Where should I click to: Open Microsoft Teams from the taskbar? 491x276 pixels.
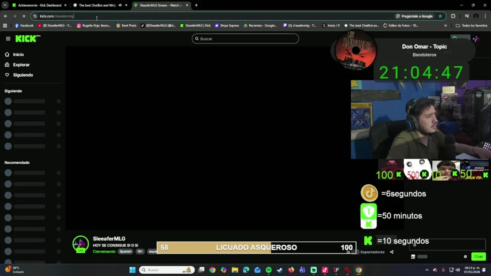coord(302,270)
